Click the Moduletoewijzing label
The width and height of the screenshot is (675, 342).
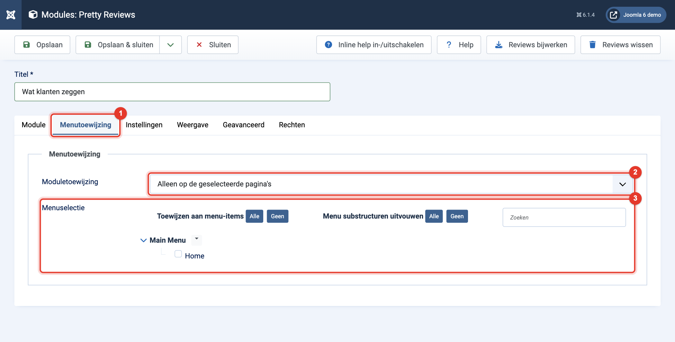click(x=70, y=182)
